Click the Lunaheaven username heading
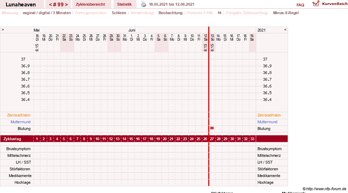Image resolution: width=348 pixels, height=193 pixels. coord(21,5)
